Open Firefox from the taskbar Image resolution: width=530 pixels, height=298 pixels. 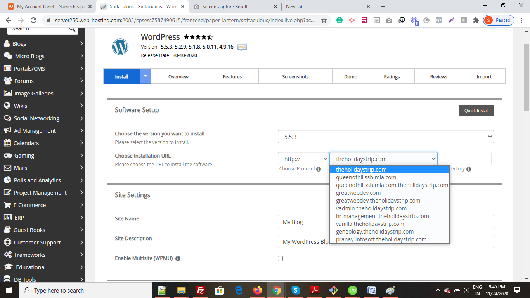tap(257, 290)
